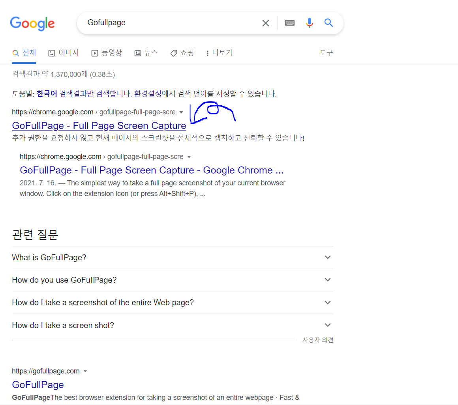Viewport: 458px width, 405px height.
Task: Select the 전체 tab
Action: (x=24, y=53)
